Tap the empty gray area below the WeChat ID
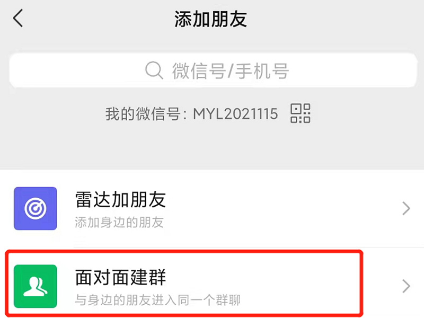The image size is (424, 318). point(212,147)
